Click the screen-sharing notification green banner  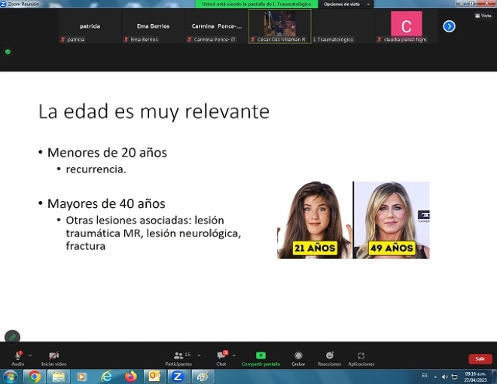257,4
